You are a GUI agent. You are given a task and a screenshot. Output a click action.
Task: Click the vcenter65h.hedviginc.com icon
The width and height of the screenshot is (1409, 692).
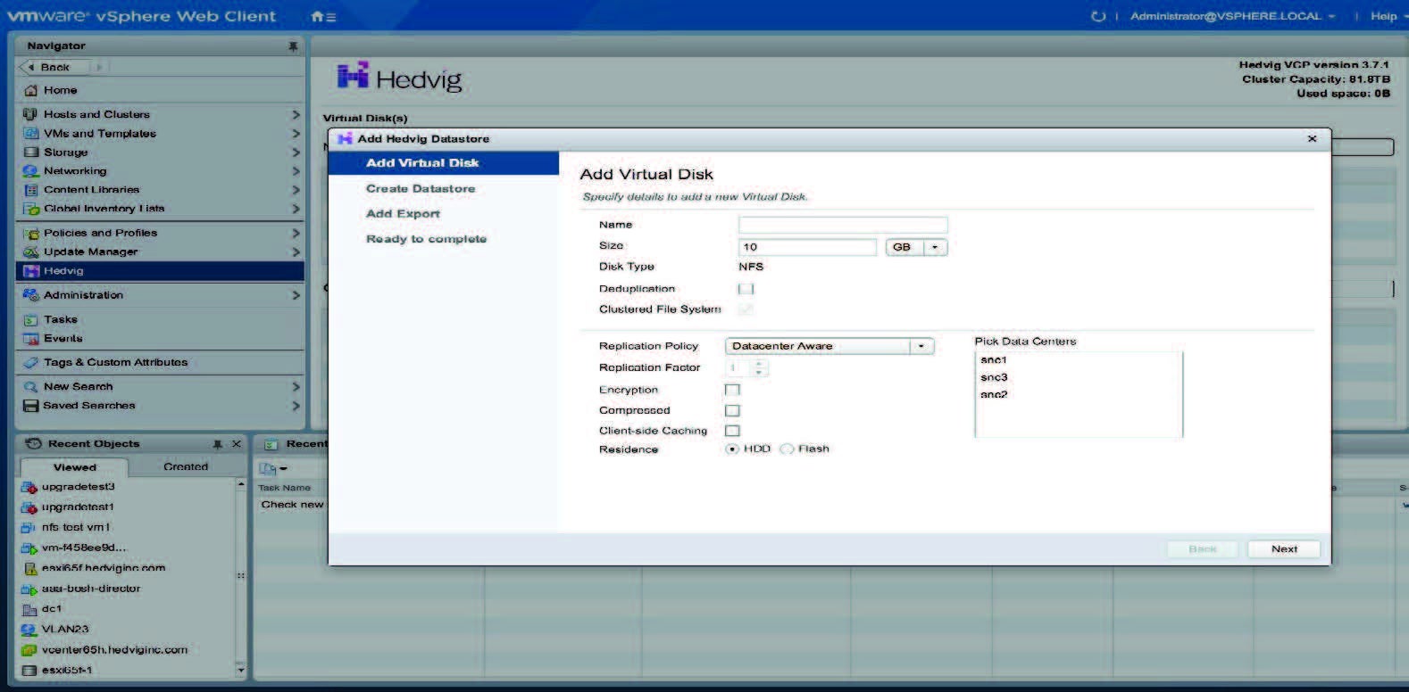(x=29, y=650)
